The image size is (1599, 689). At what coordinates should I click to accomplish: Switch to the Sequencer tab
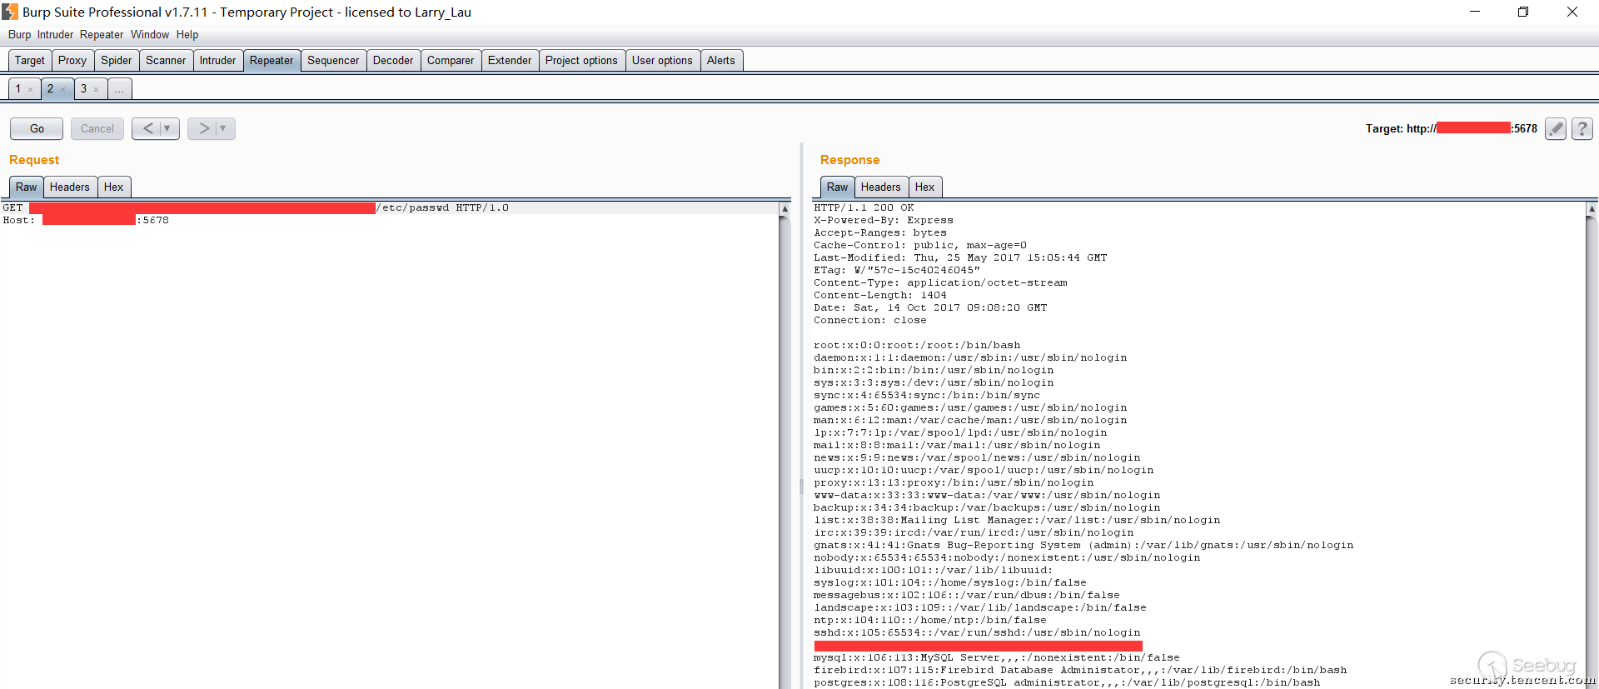333,60
